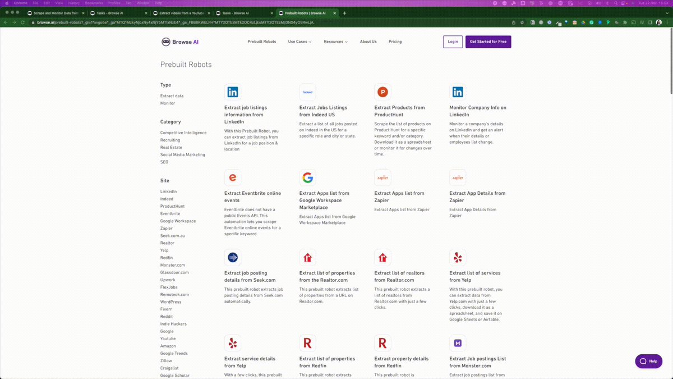Click the Yelp service details icon
The image size is (673, 379).
233,343
